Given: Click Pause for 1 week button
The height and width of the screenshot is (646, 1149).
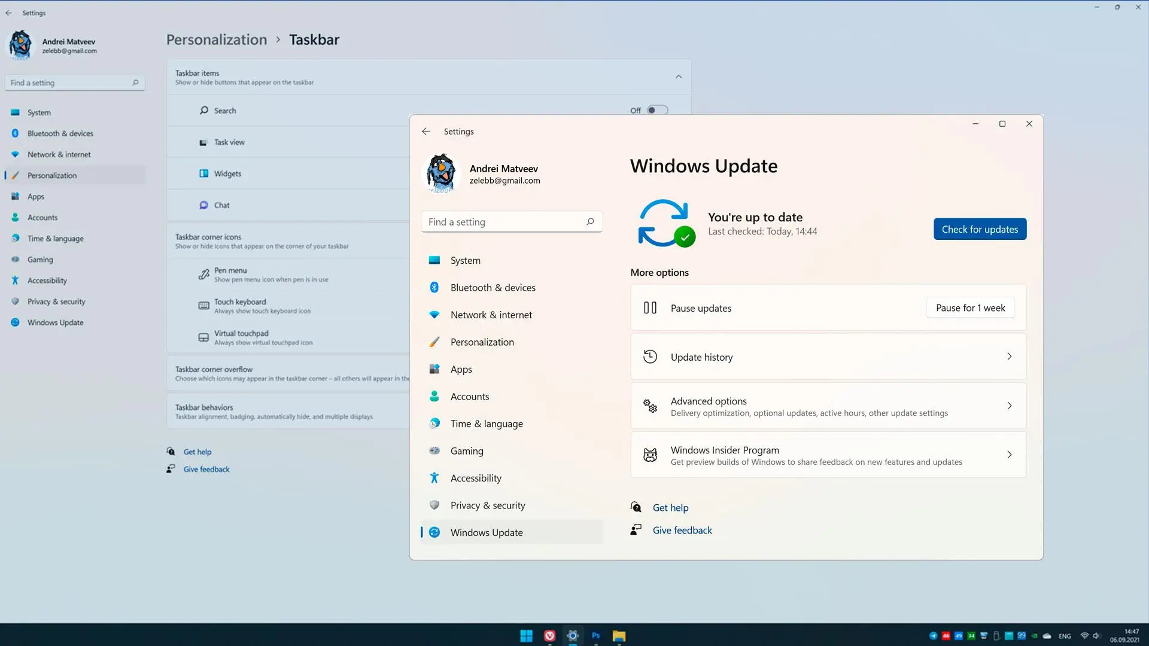Looking at the screenshot, I should [970, 308].
